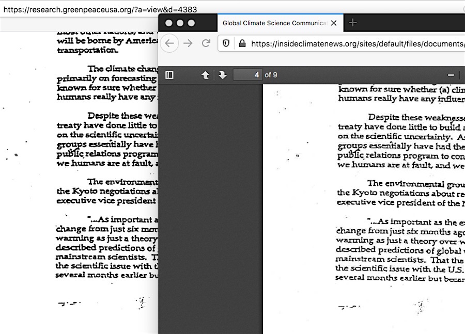Minimize the Firefox window
This screenshot has width=465, height=334.
click(x=180, y=23)
